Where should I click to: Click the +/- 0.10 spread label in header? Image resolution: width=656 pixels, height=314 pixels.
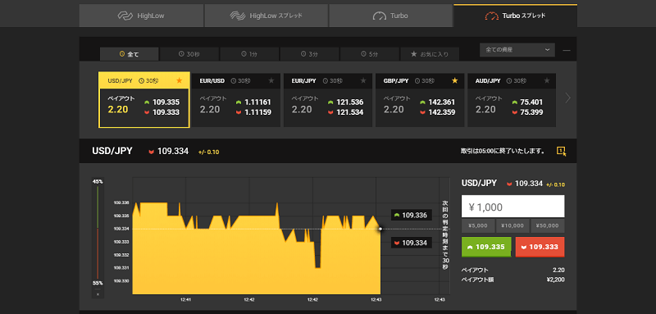pyautogui.click(x=208, y=152)
